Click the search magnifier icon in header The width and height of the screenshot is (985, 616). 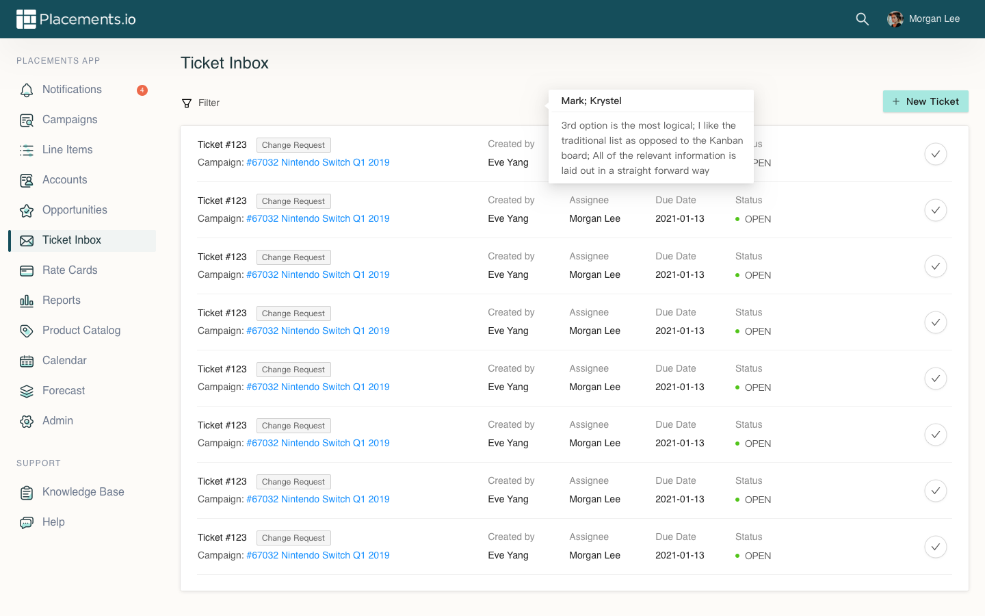862,19
